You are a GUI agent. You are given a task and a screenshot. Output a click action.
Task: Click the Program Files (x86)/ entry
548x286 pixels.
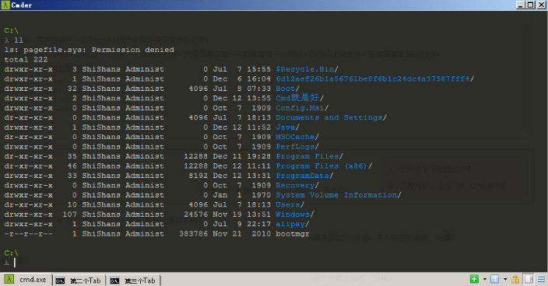click(x=324, y=166)
